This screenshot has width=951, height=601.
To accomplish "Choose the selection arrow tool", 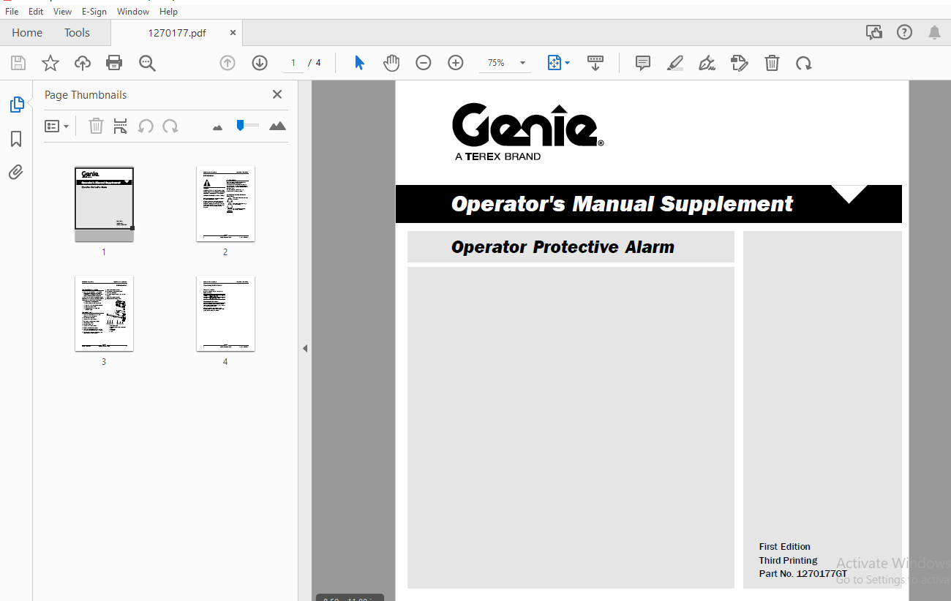I will pyautogui.click(x=359, y=63).
